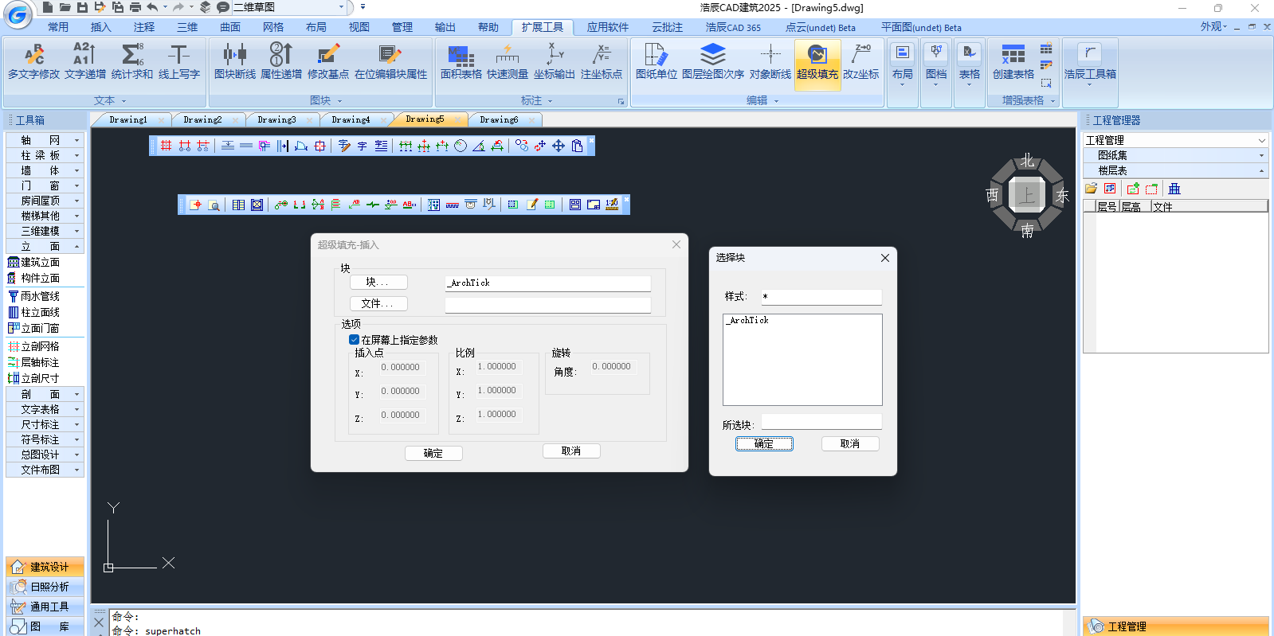Switch to the Drawing3 document tab

(276, 119)
